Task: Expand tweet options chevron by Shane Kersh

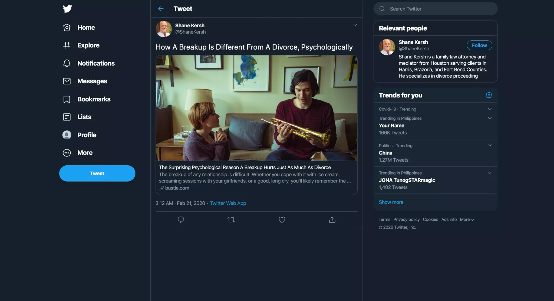Action: click(x=355, y=25)
